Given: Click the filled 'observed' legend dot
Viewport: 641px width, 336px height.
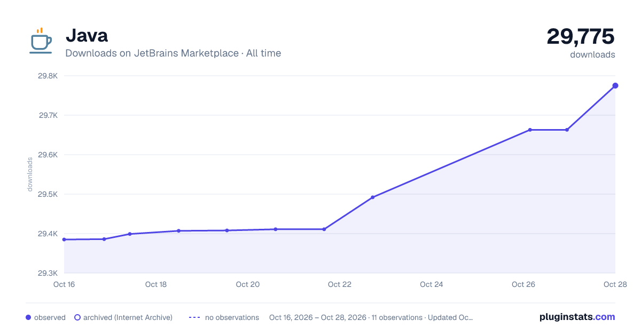Looking at the screenshot, I should (28, 317).
